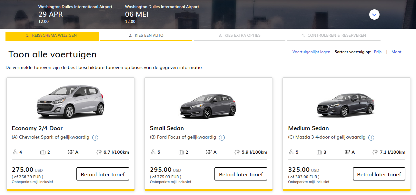Go to step 3 Kies Extra Opties
This screenshot has width=416, height=195.
click(x=239, y=36)
